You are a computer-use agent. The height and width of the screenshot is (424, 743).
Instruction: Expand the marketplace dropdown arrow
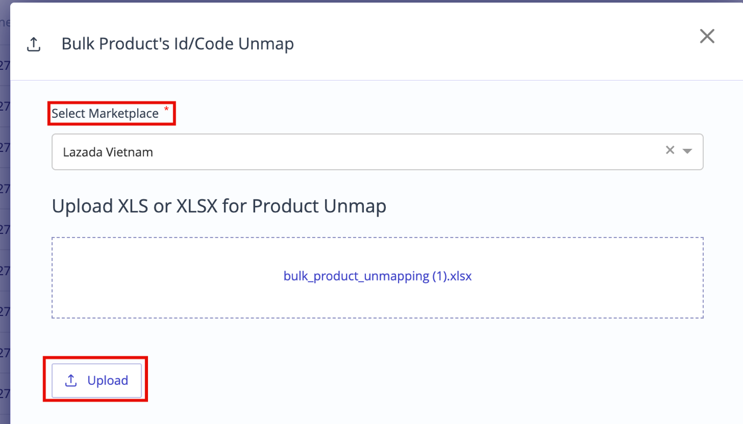687,151
